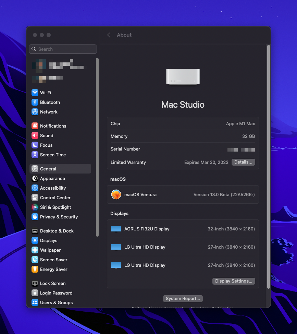Click the 'Chip' row label
Screen dimensions: 297x334
115,123
